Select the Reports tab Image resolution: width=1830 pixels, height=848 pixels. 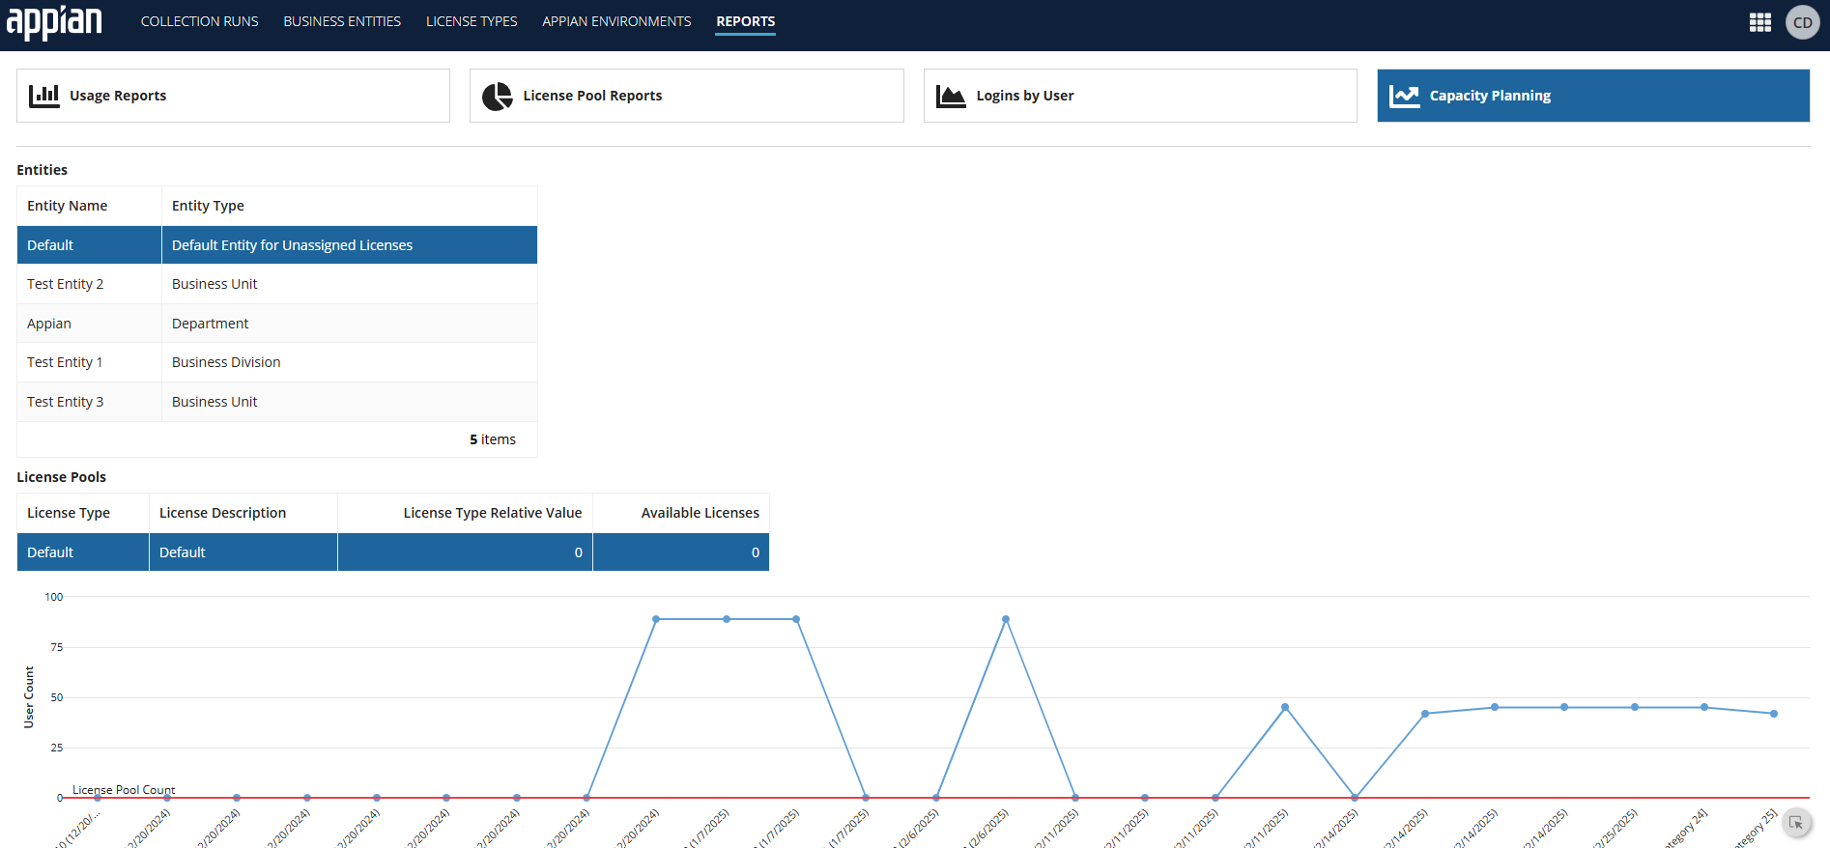click(x=745, y=21)
